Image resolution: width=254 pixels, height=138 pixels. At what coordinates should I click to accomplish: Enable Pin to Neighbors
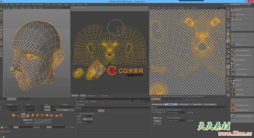(165, 112)
